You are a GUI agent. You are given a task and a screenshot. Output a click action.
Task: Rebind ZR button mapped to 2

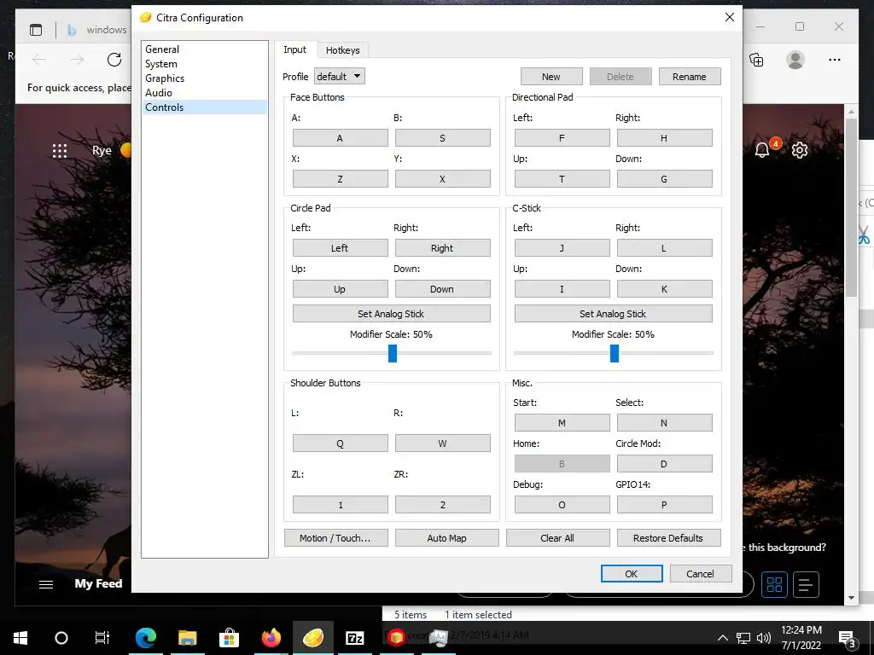443,505
